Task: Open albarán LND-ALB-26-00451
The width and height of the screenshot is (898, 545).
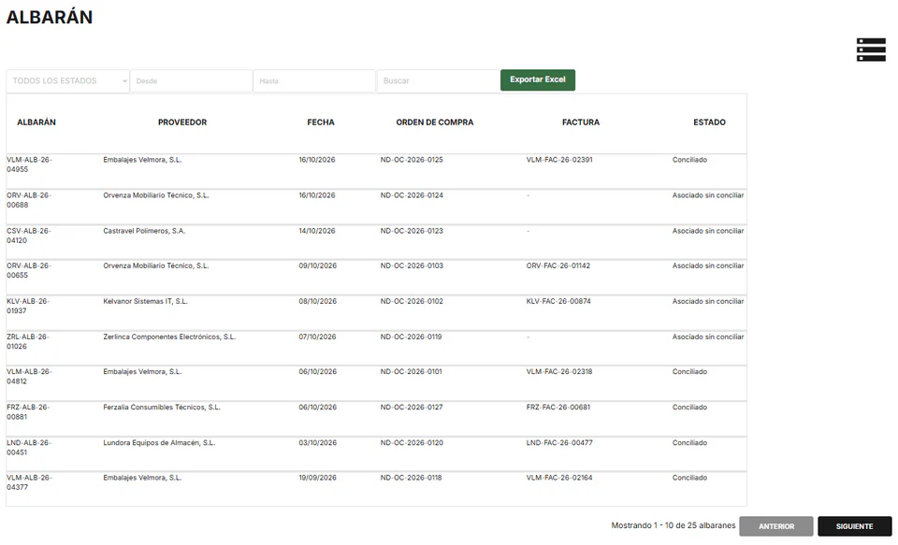Action: (x=29, y=448)
